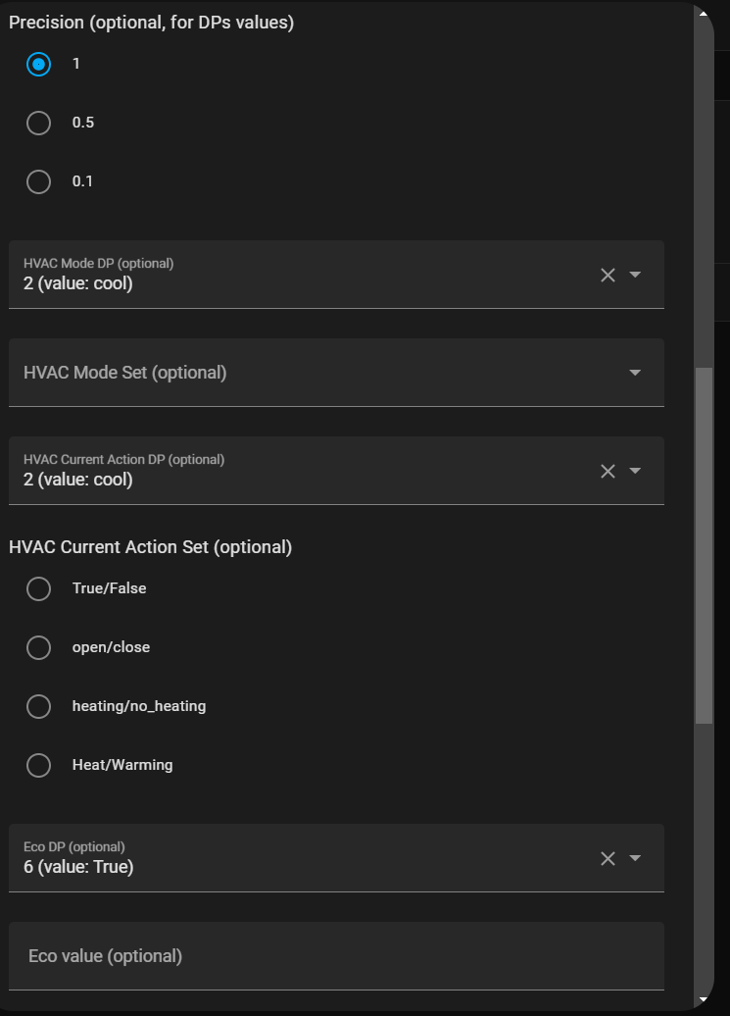Select precision 1 radio button

point(38,64)
